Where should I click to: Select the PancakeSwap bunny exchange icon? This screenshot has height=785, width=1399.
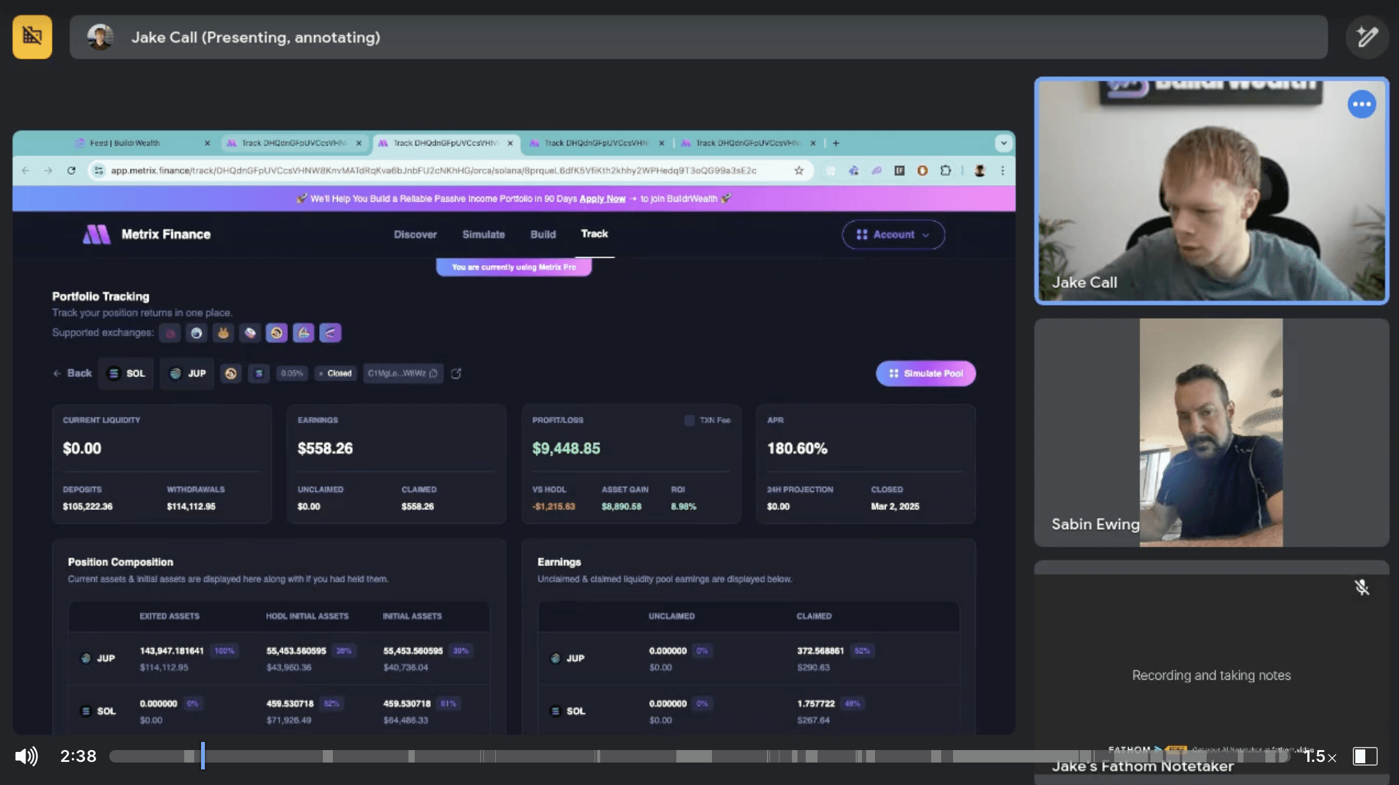pos(223,333)
